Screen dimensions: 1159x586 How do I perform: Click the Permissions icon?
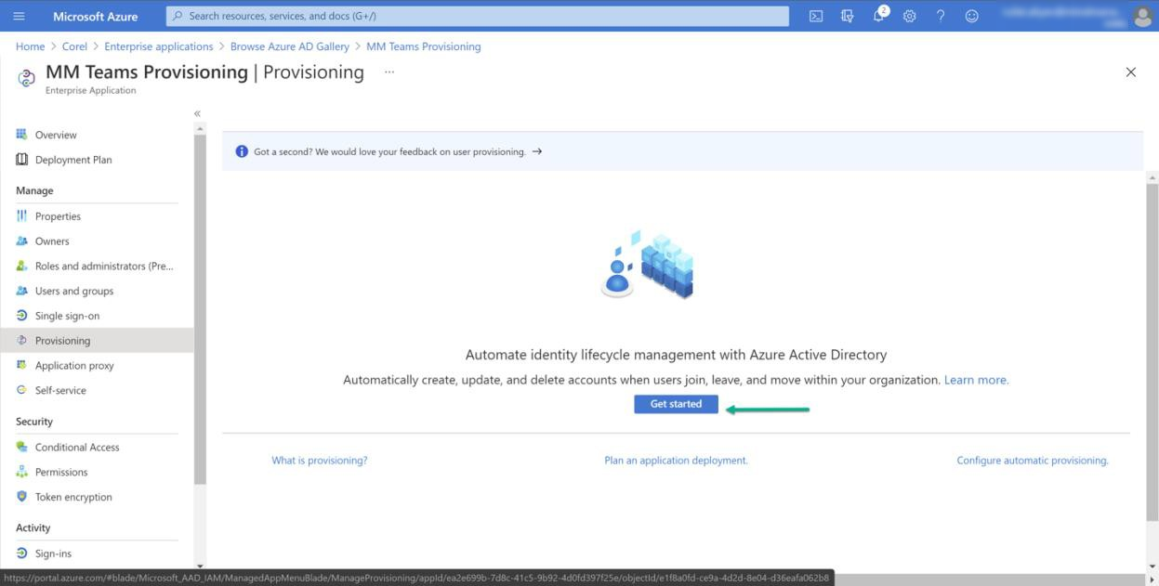21,472
